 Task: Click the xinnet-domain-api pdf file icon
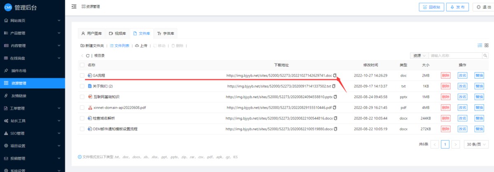point(90,107)
